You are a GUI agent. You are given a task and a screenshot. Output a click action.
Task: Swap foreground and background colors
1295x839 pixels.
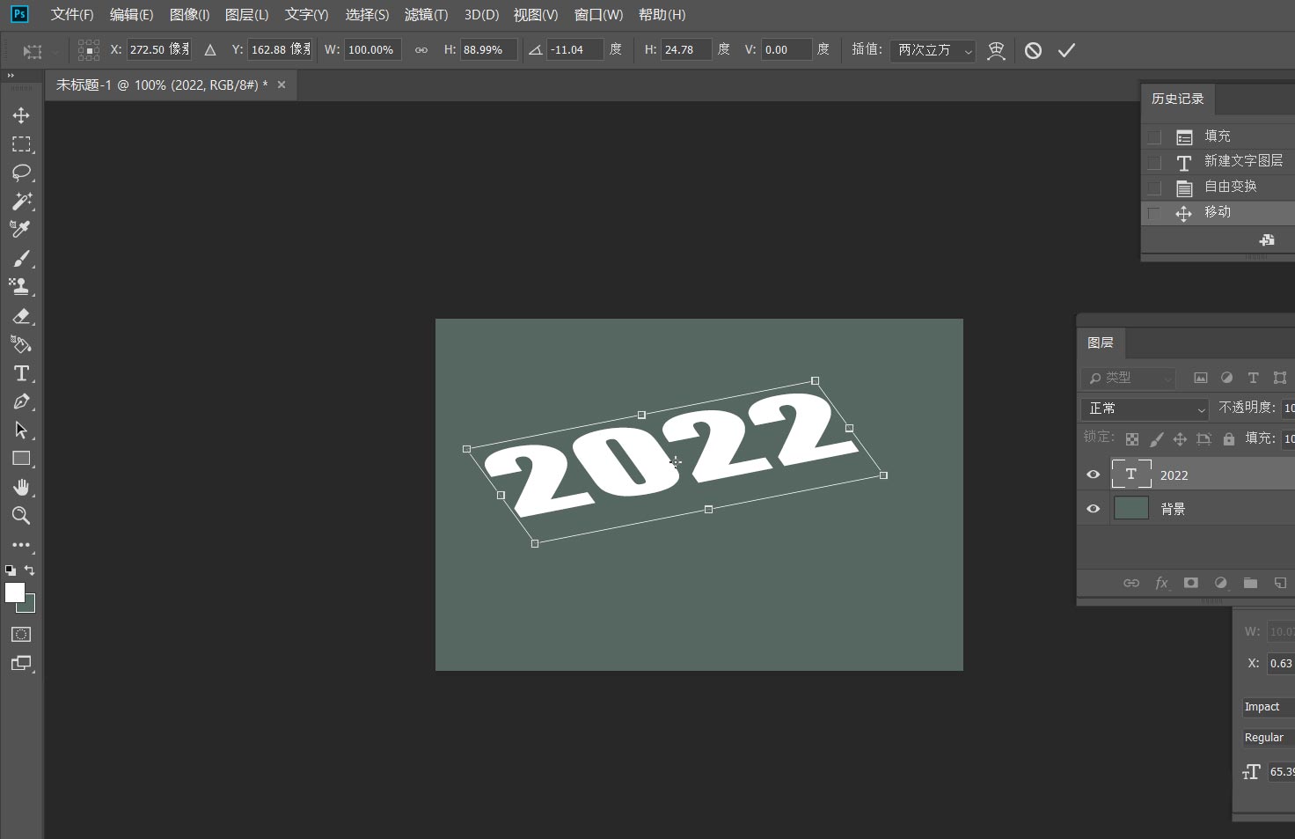30,570
